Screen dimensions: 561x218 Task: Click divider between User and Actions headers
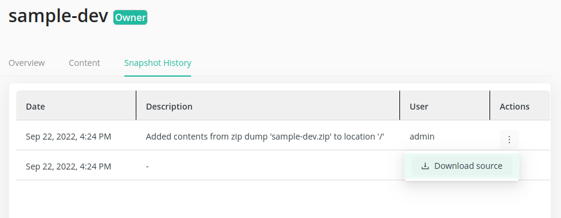coord(490,105)
